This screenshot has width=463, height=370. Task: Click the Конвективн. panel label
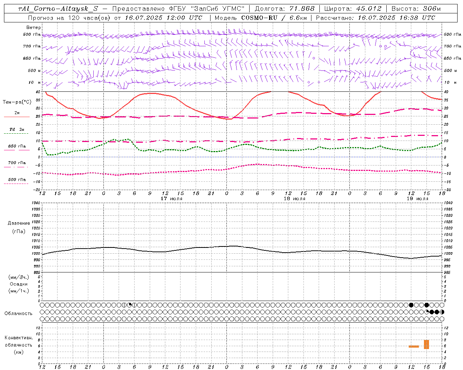[x=19, y=338]
